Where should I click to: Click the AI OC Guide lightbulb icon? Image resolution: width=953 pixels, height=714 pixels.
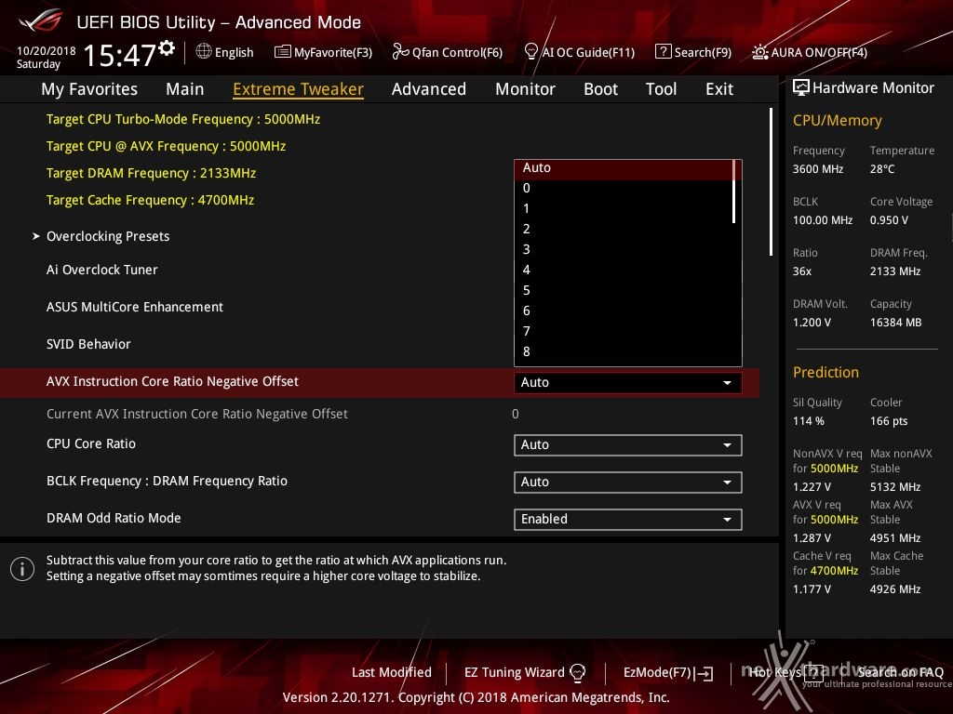530,52
